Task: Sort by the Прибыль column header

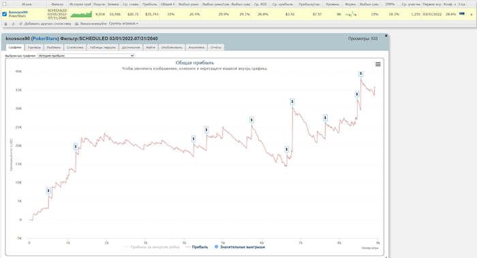Action: coord(150,4)
